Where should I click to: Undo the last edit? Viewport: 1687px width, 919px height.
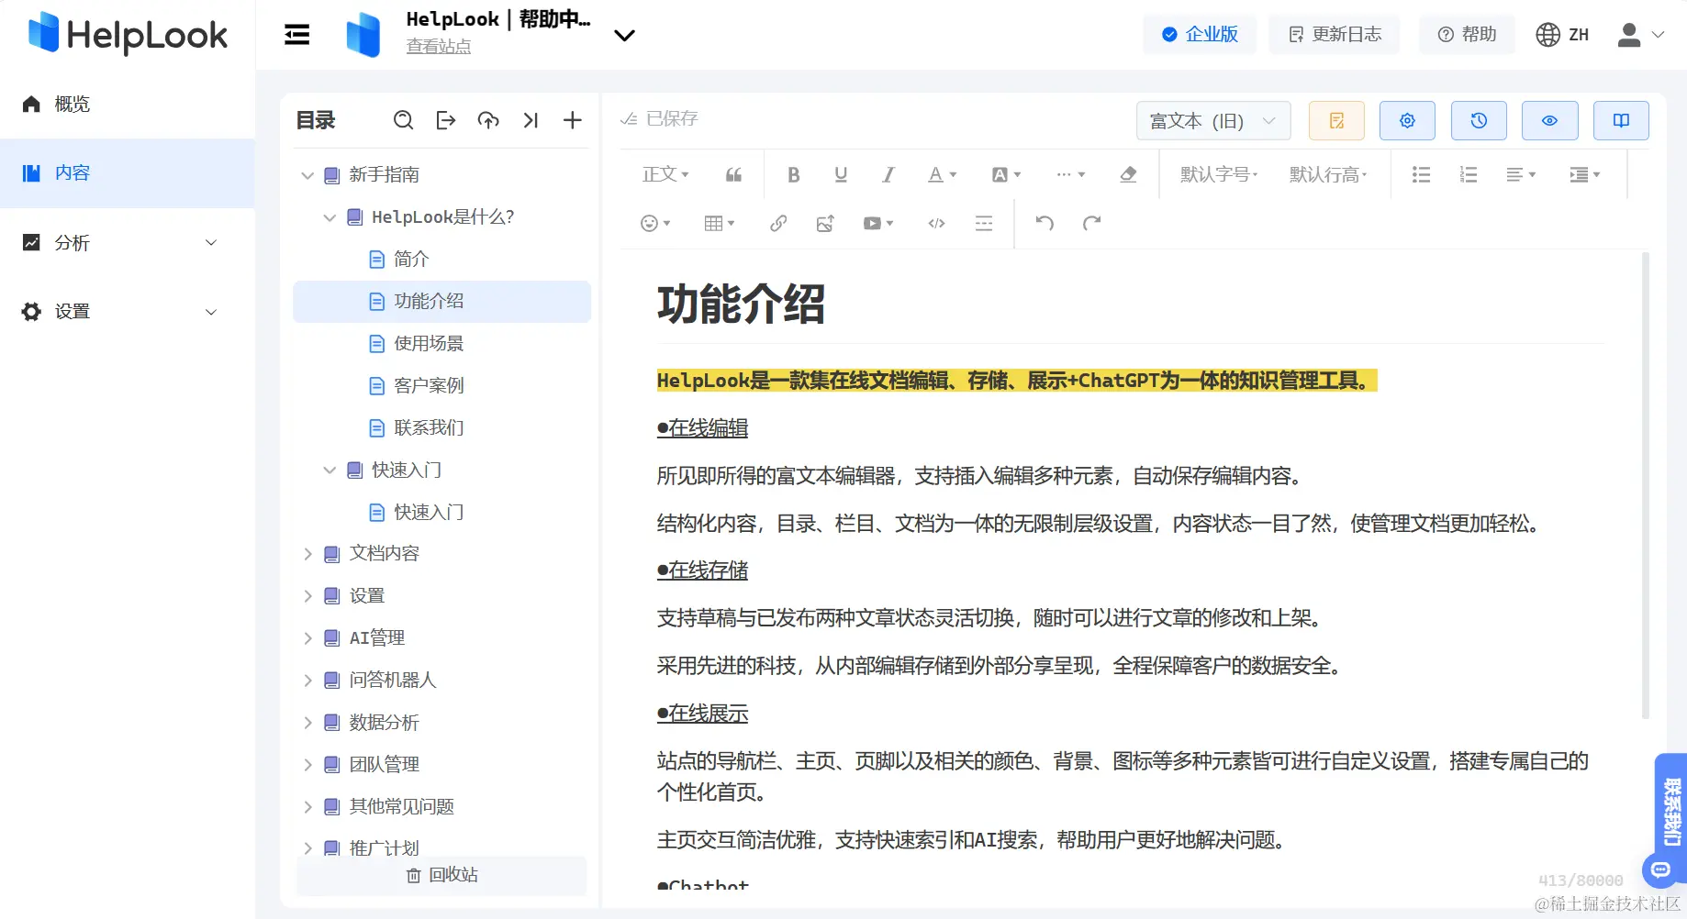(1045, 223)
